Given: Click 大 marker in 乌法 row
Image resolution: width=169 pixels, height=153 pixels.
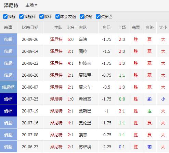Looking at the screenshot, I should [163, 40].
